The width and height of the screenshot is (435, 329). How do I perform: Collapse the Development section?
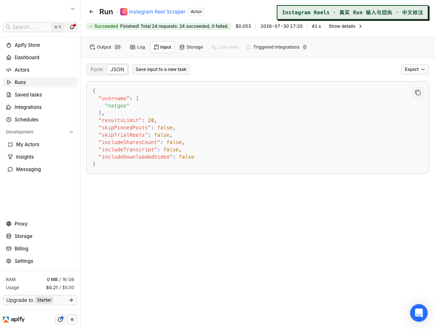[71, 132]
